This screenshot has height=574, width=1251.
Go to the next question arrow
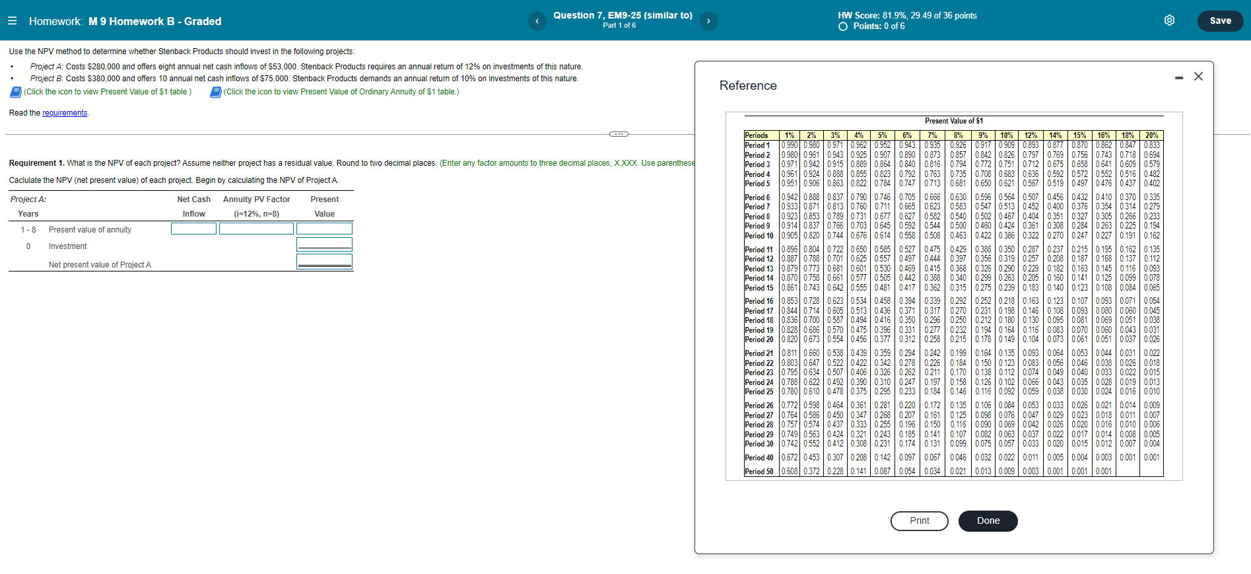tap(708, 21)
